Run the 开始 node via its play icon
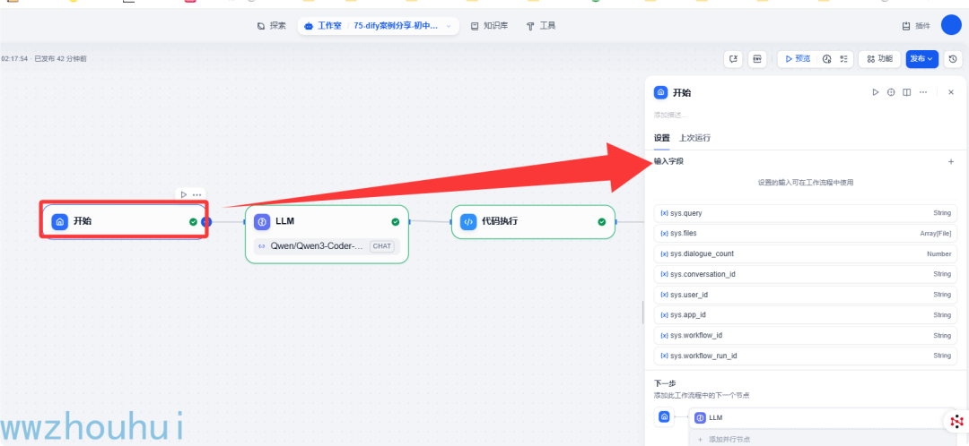Viewport: 969px width, 446px height. [x=184, y=194]
